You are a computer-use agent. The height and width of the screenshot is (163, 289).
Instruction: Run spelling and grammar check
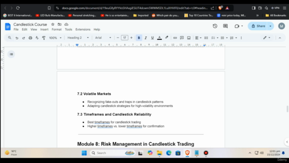click(37, 38)
